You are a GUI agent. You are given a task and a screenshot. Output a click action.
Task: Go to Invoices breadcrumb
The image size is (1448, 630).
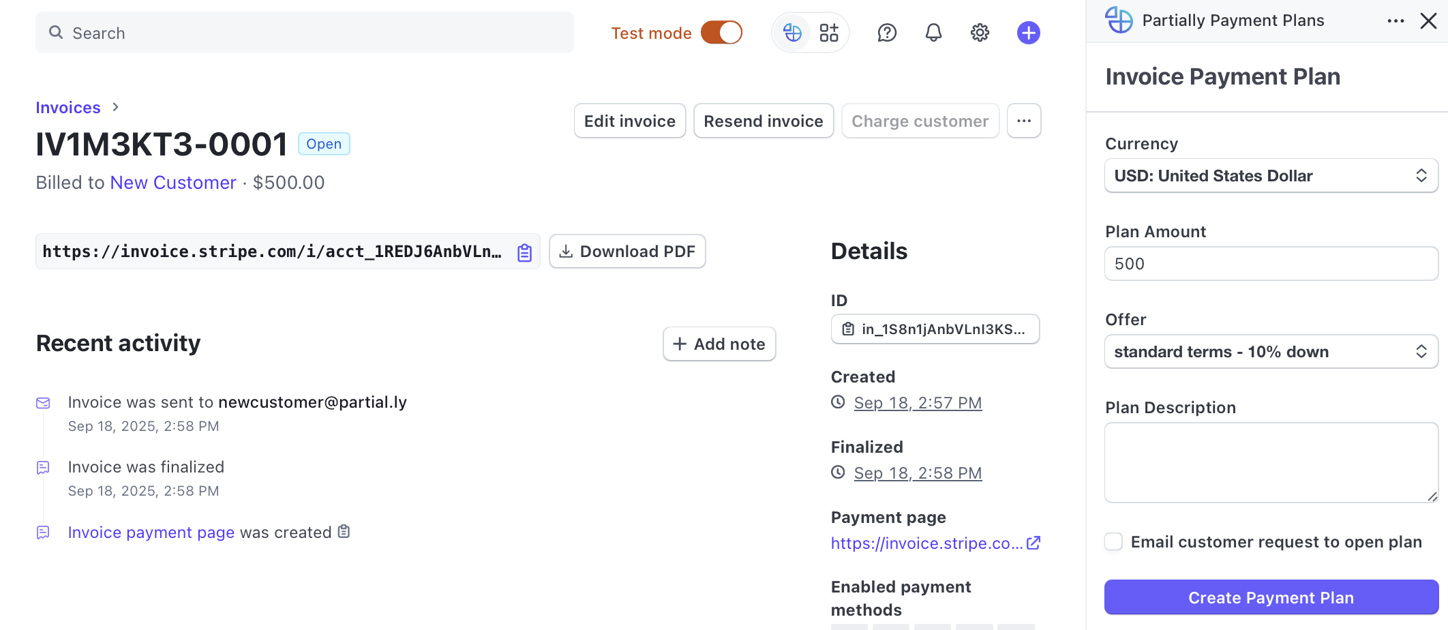click(x=68, y=108)
